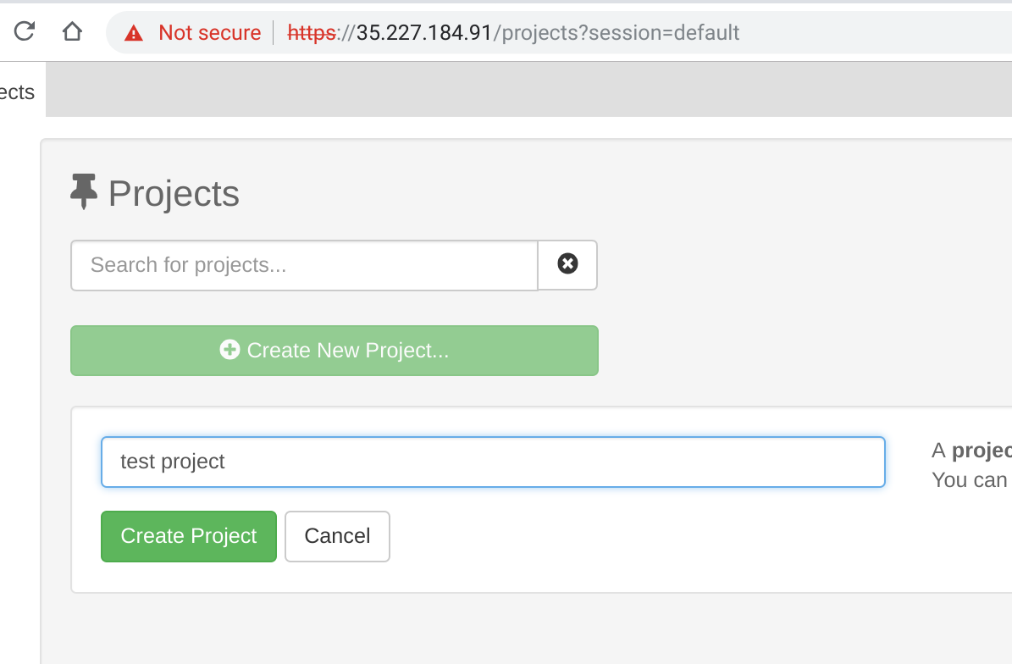Open the "Not secure" site info label
Screen dimensions: 1012x664
[209, 33]
